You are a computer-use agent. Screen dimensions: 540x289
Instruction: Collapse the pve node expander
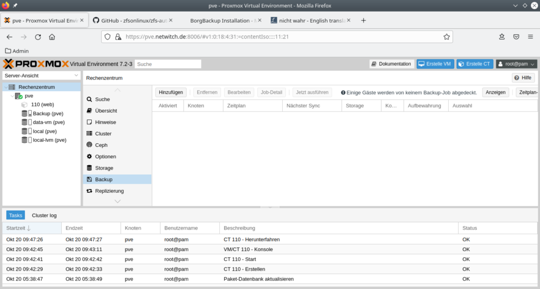click(13, 96)
